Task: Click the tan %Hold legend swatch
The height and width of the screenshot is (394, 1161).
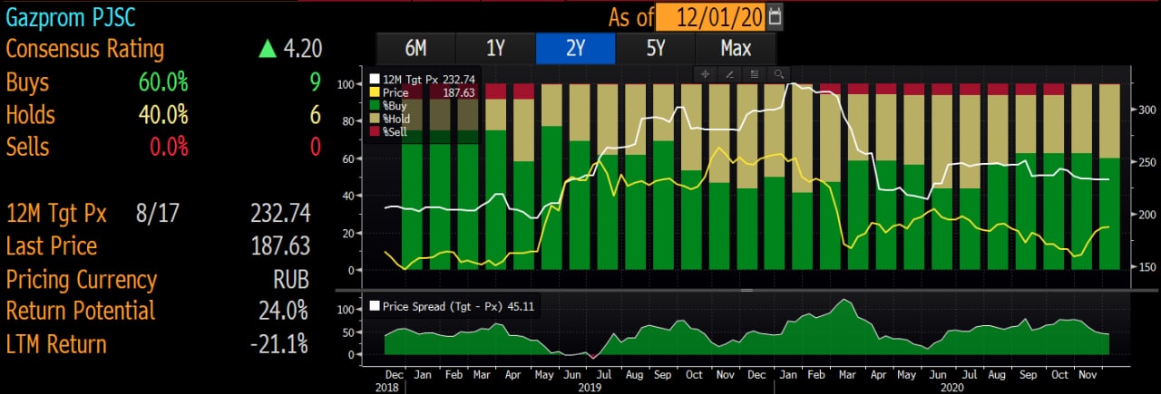Action: coord(375,119)
